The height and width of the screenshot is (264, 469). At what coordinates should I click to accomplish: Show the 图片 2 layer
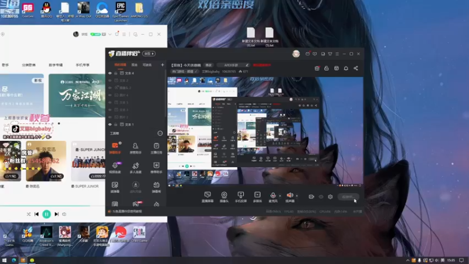click(110, 117)
